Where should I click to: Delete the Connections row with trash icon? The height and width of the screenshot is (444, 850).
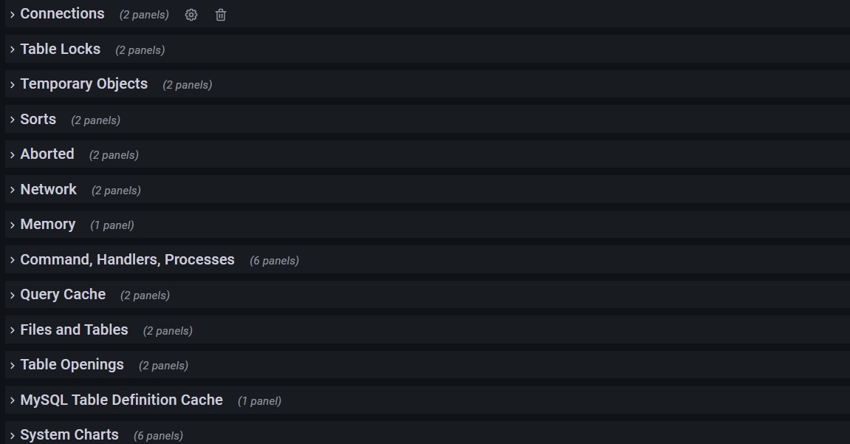[220, 15]
